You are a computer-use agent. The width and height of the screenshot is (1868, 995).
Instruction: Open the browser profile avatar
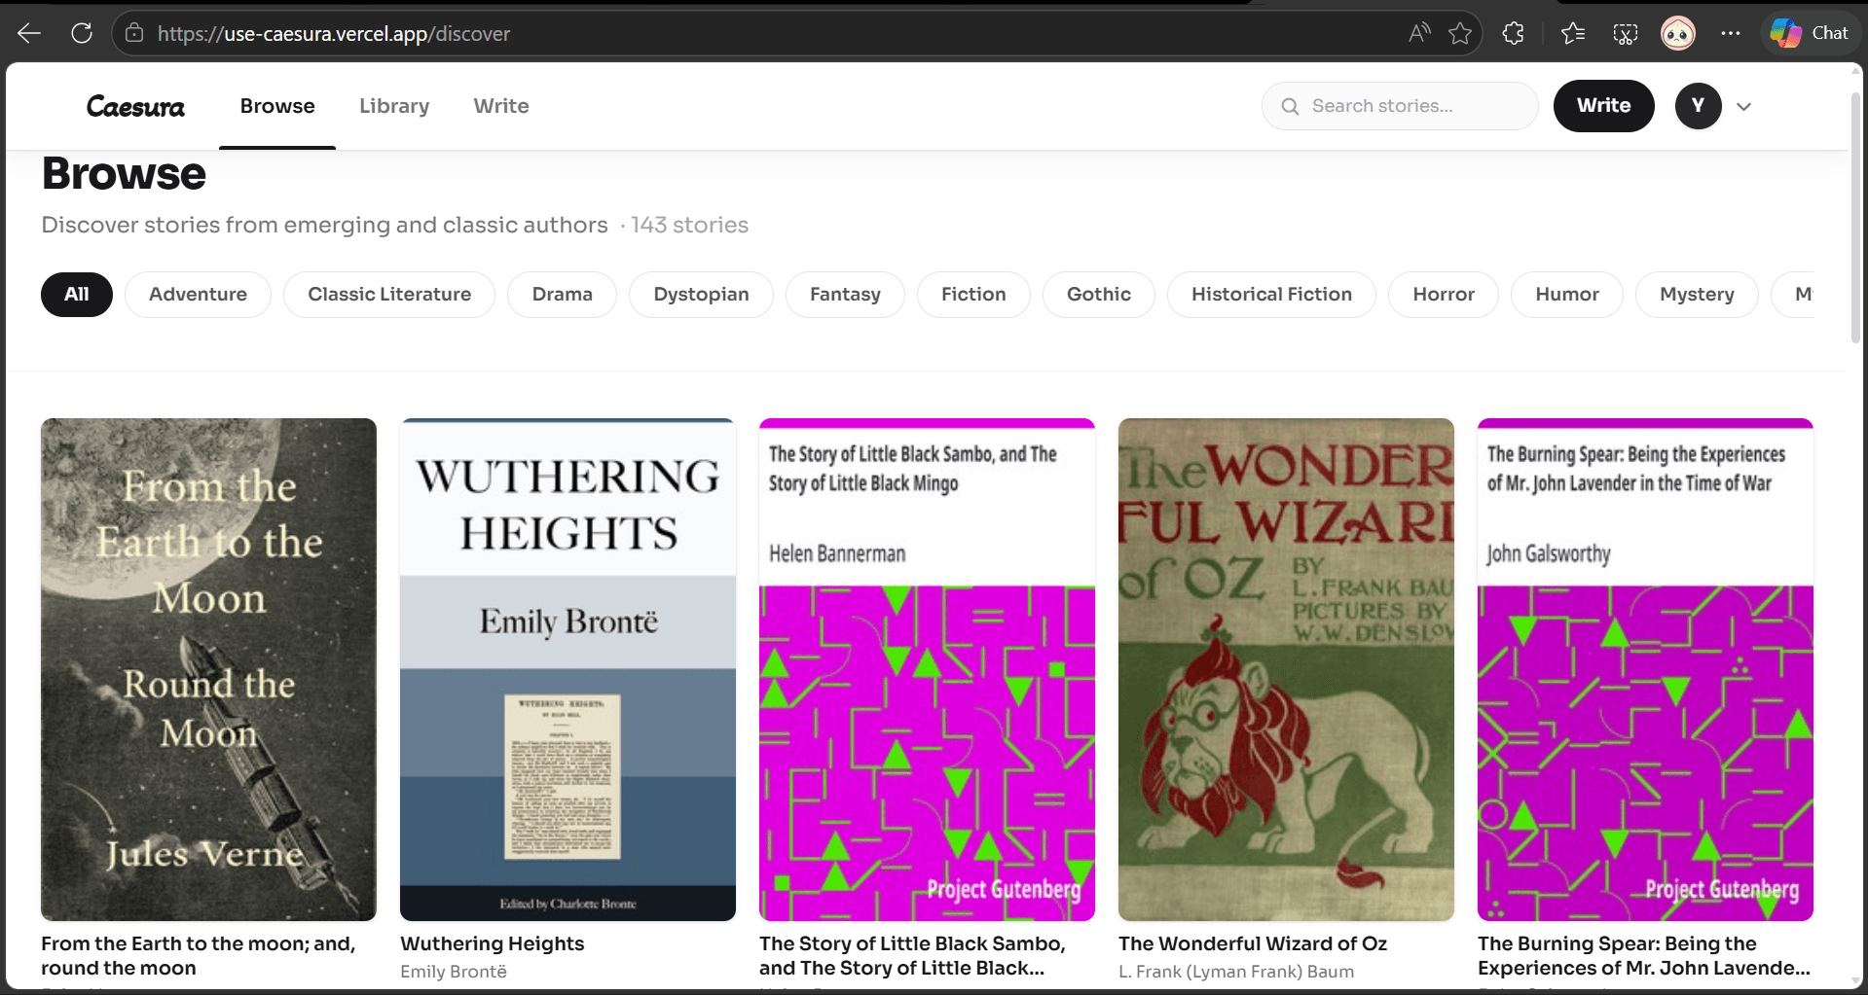[1678, 33]
